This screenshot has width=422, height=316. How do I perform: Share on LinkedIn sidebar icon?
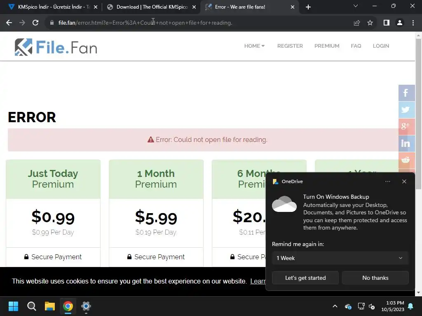(406, 143)
